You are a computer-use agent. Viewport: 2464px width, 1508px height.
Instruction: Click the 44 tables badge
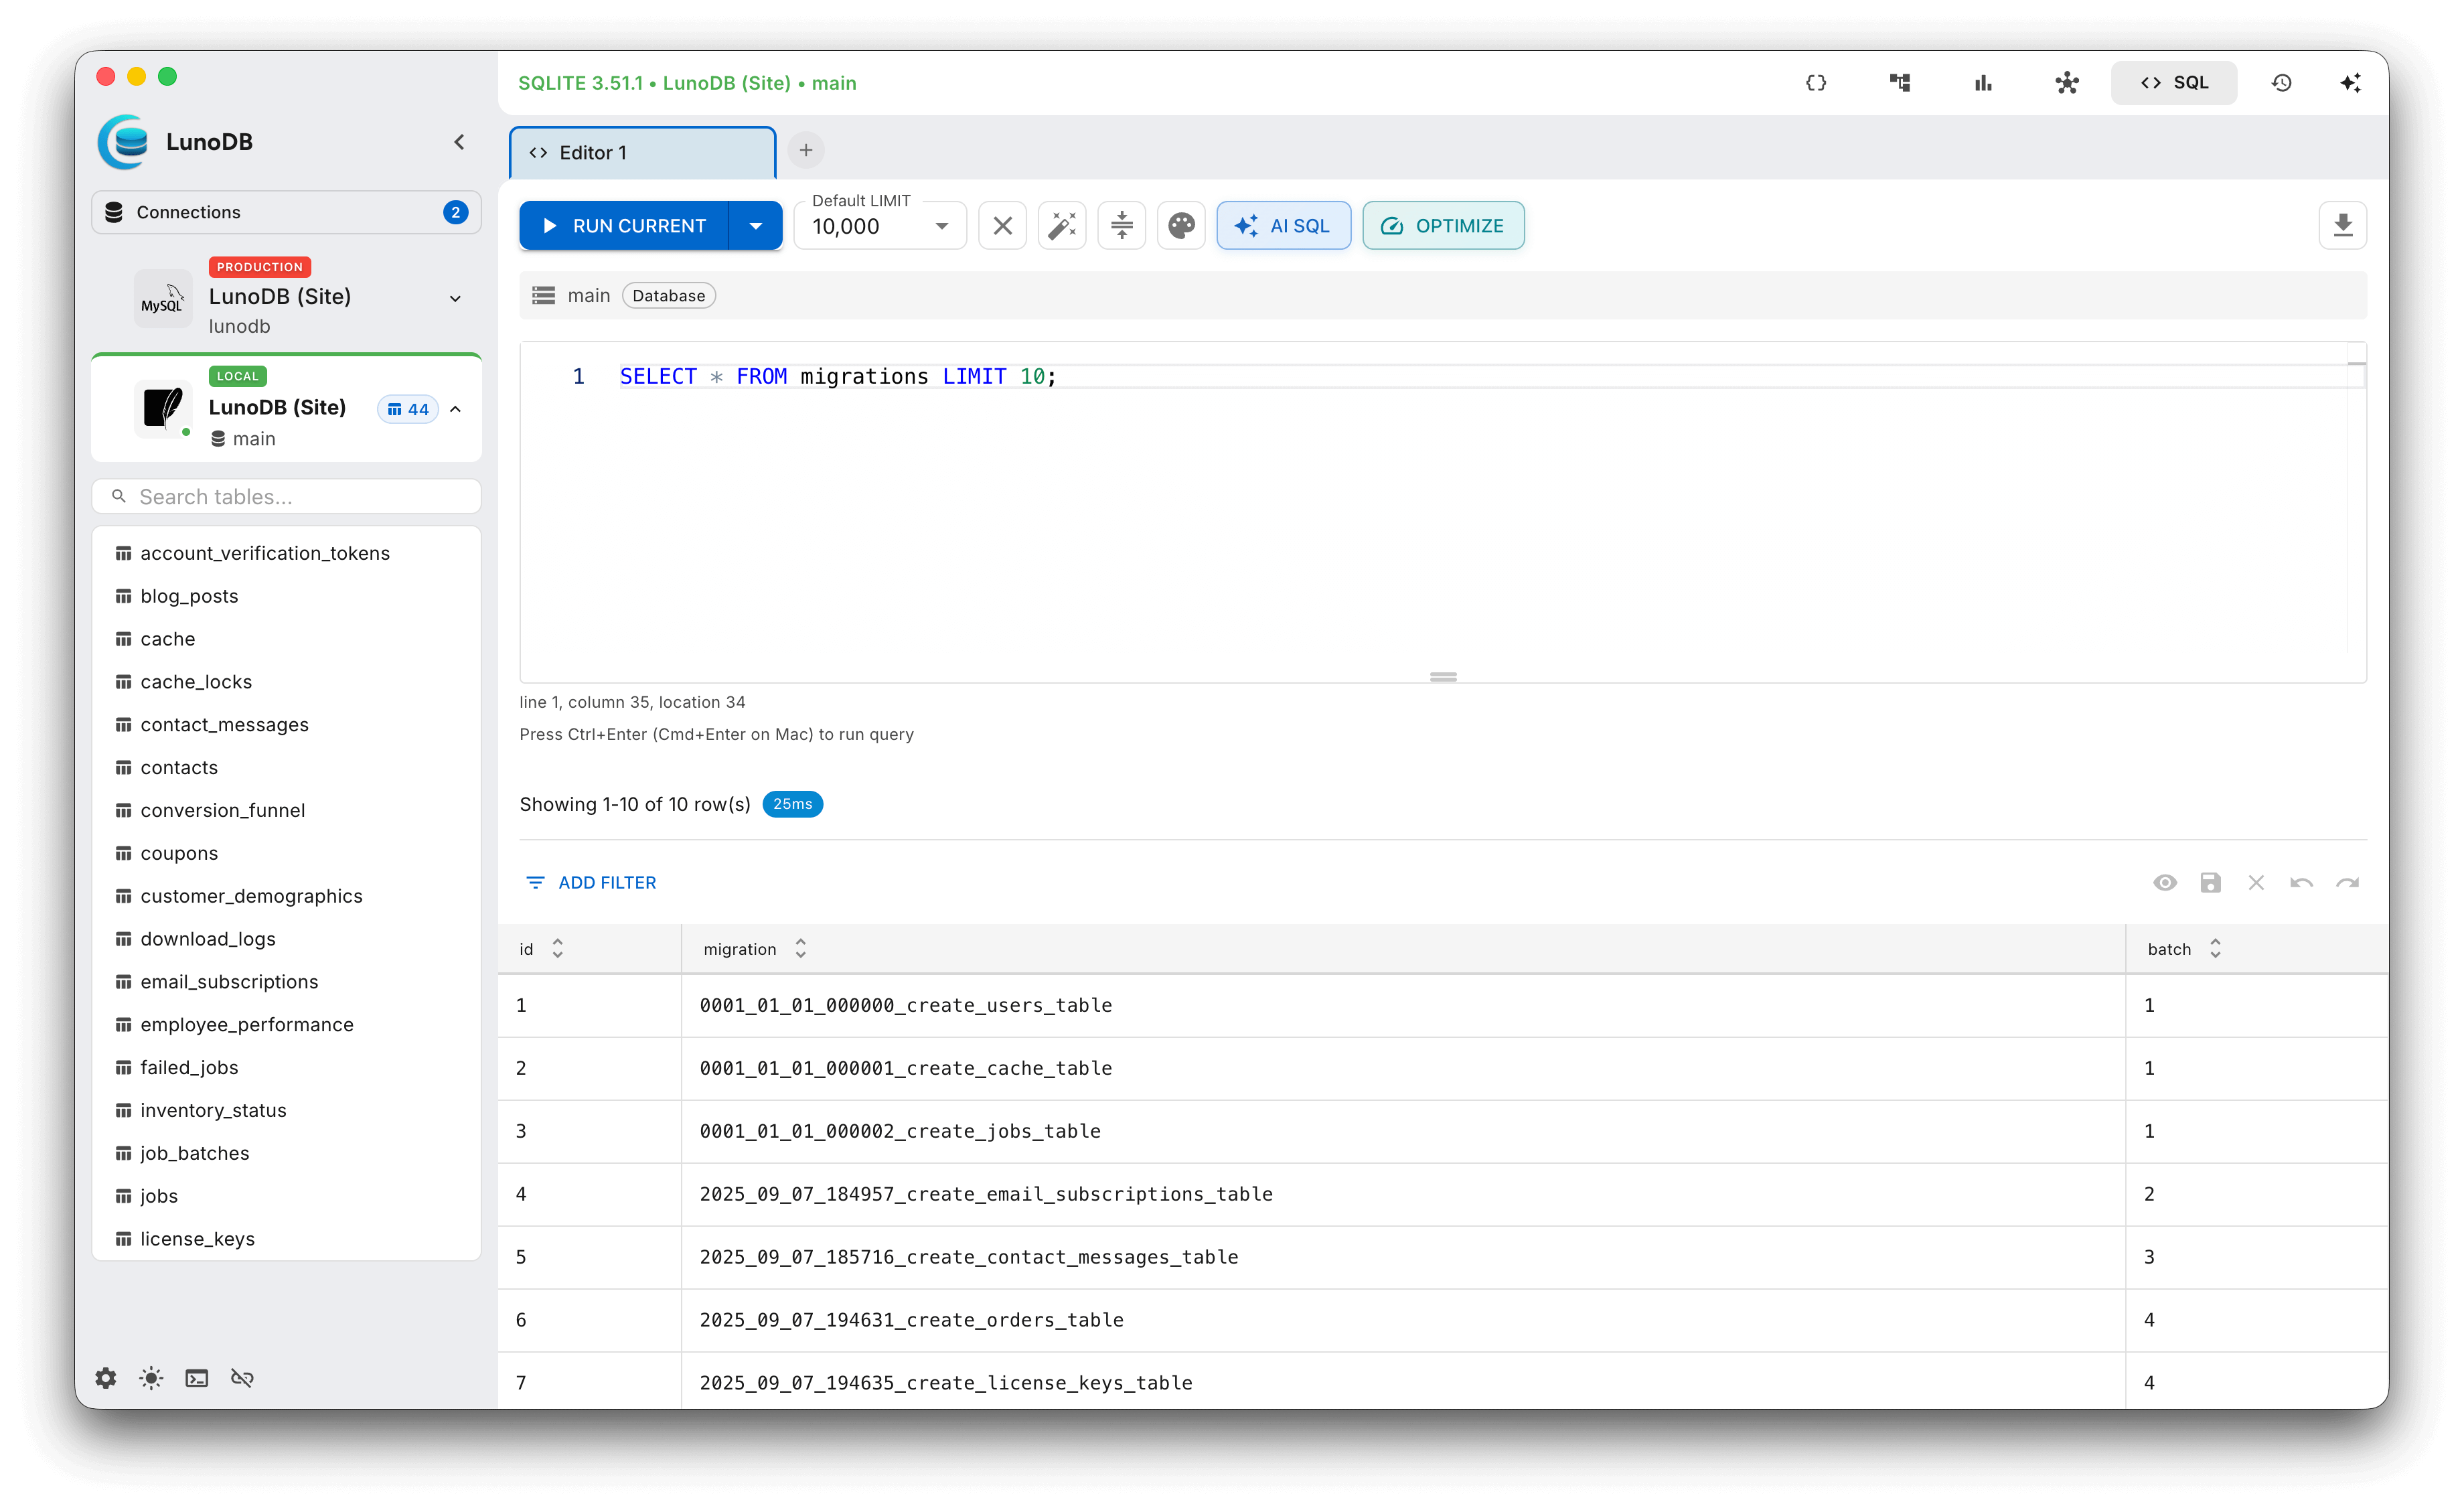click(408, 409)
